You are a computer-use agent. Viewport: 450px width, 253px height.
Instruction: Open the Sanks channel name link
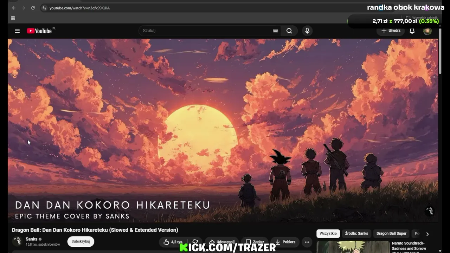point(32,239)
